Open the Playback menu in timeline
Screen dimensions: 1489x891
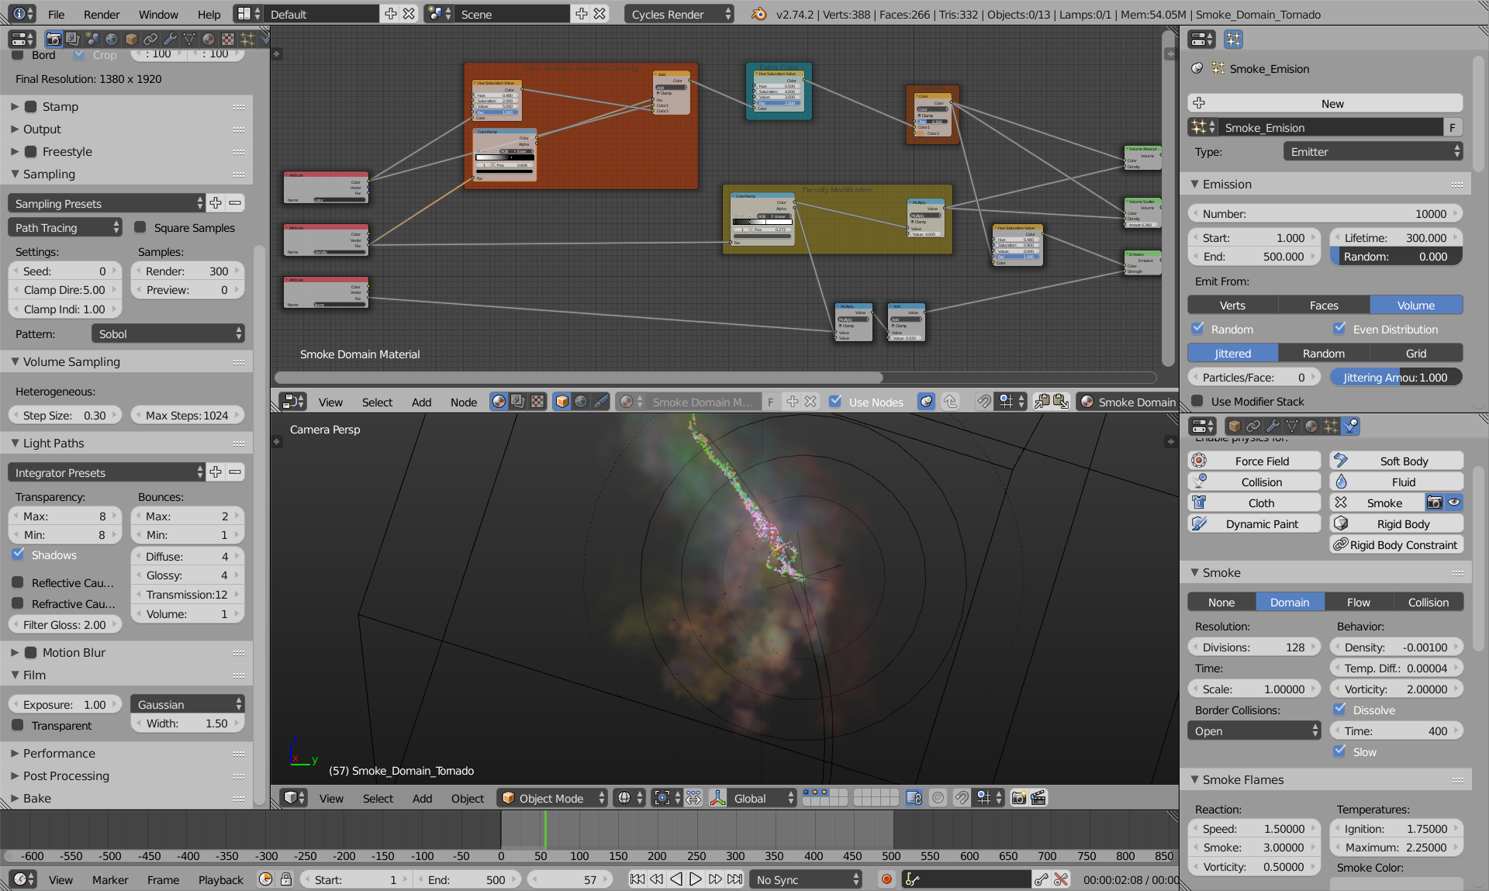220,879
